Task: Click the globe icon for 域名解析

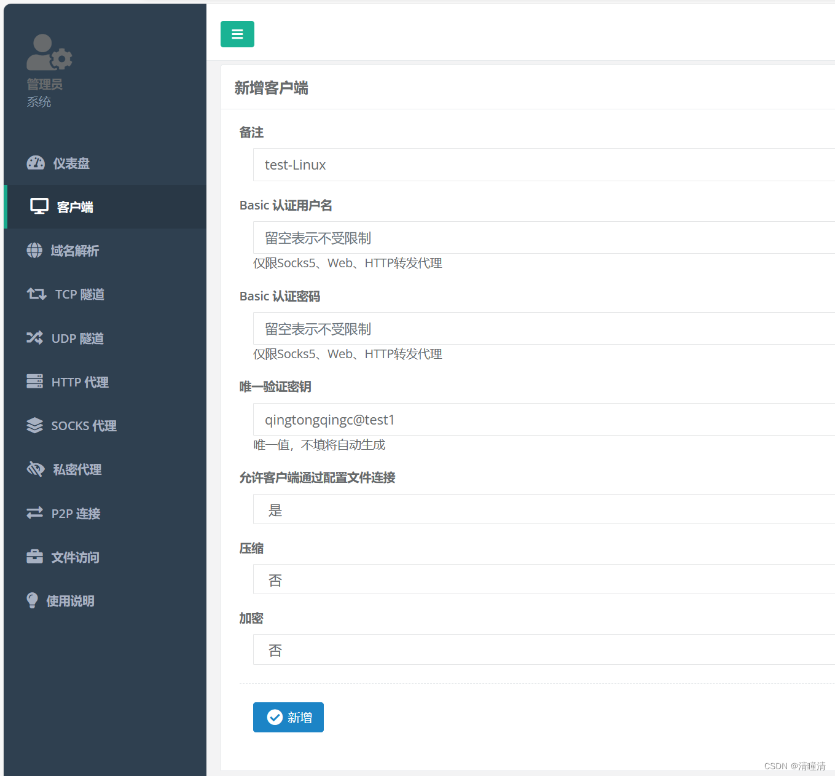Action: (x=34, y=250)
